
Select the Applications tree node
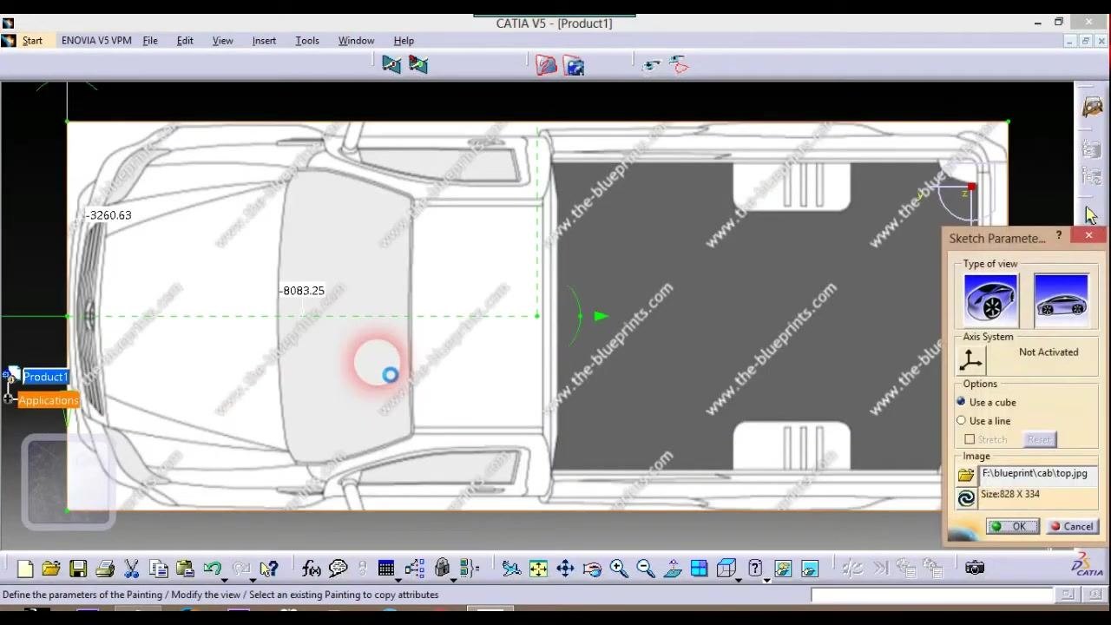click(49, 400)
